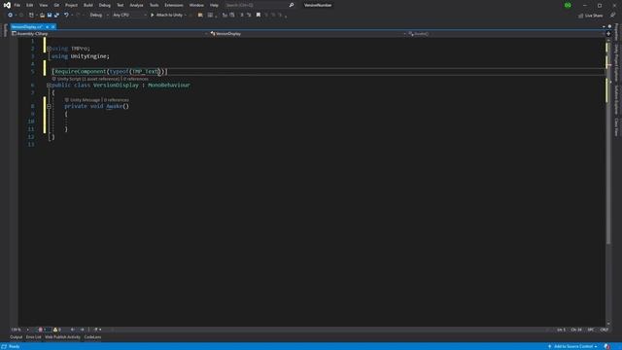Toggle the bookmark toolbar icon
622x350 pixels.
(x=259, y=16)
